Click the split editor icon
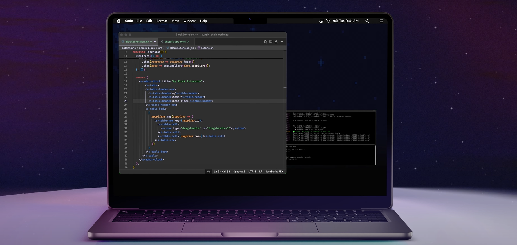 click(x=271, y=42)
